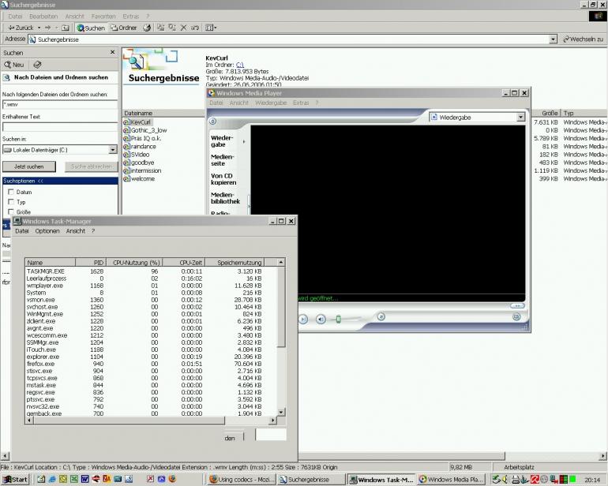Mute sound in Windows Media Player
Image resolution: width=608 pixels, height=486 pixels.
coord(321,319)
